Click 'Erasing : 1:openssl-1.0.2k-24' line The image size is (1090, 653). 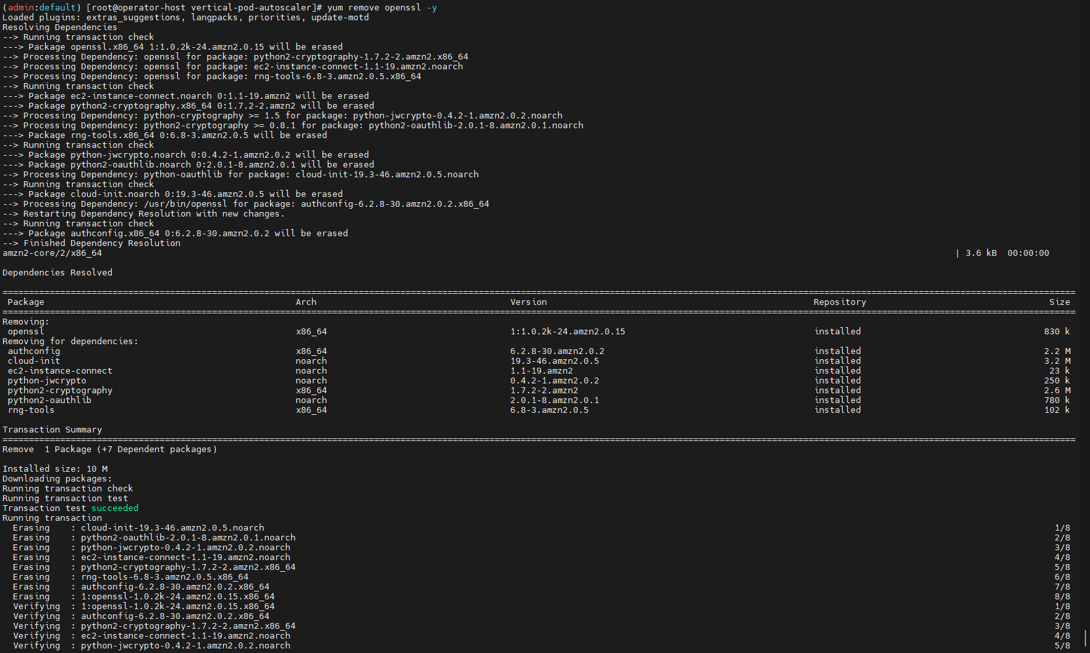pos(144,597)
